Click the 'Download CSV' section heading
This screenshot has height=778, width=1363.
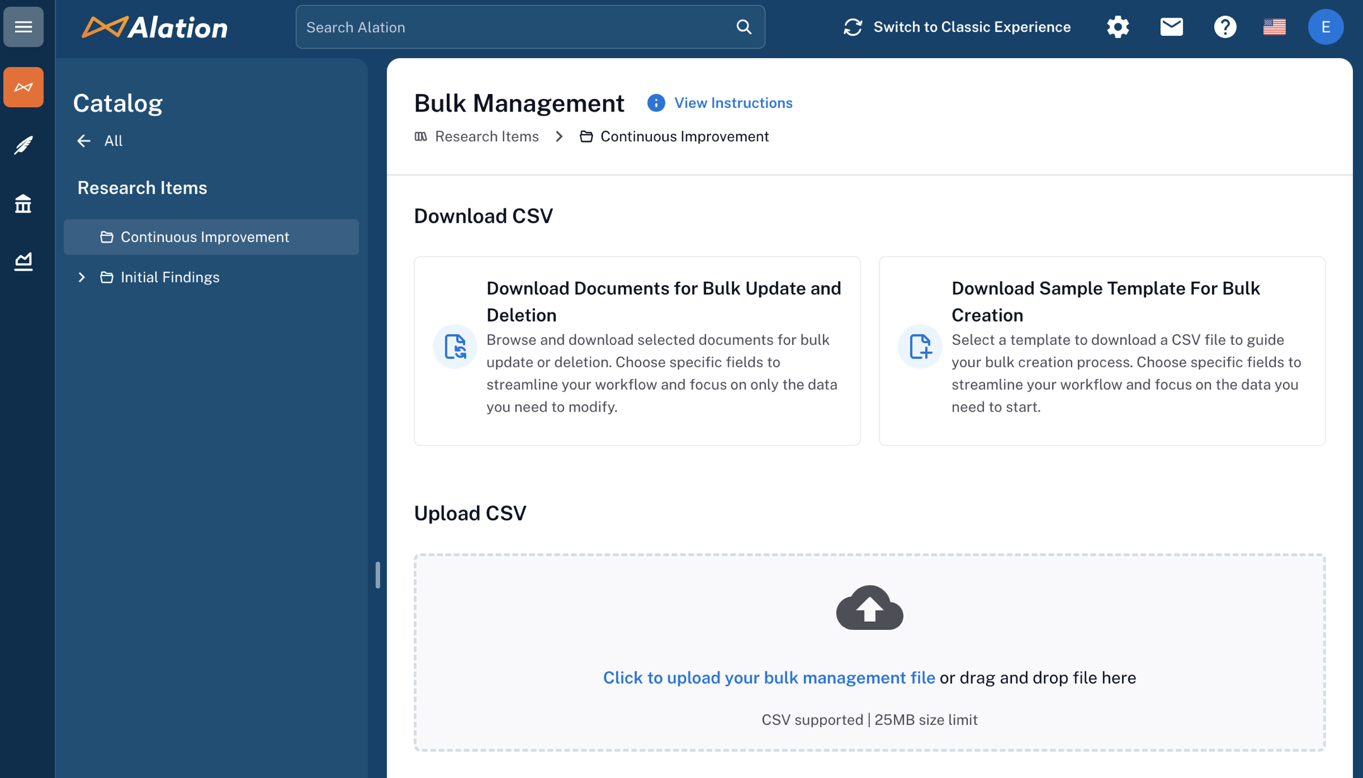[x=483, y=216]
